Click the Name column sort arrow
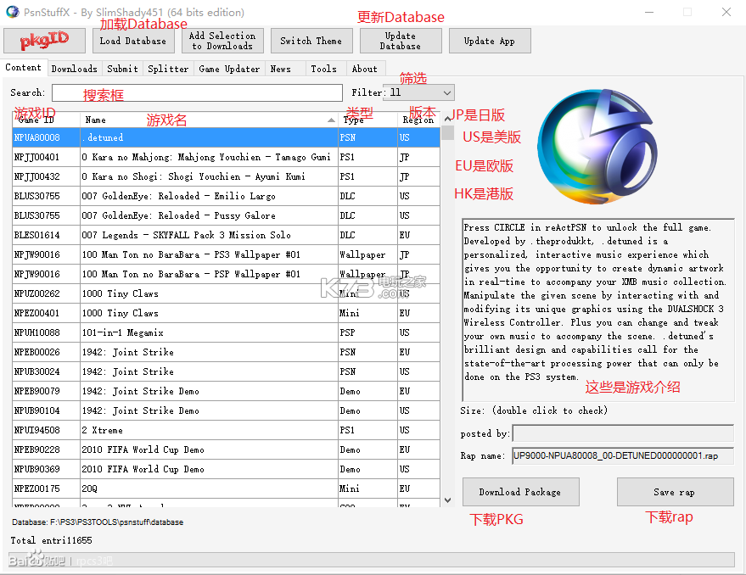The height and width of the screenshot is (575, 746). pyautogui.click(x=331, y=120)
